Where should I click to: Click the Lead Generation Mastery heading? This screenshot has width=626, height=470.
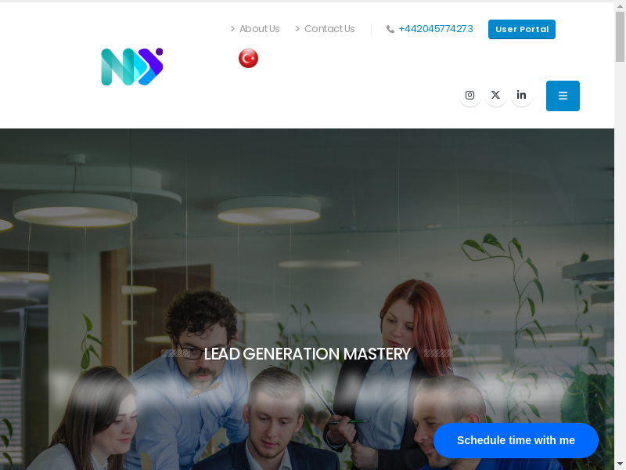point(307,354)
